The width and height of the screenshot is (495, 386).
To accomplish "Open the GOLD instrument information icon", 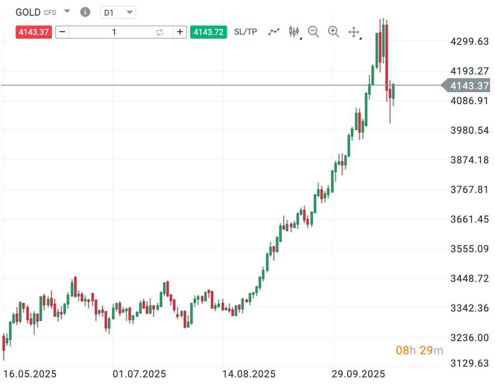I will tap(85, 12).
